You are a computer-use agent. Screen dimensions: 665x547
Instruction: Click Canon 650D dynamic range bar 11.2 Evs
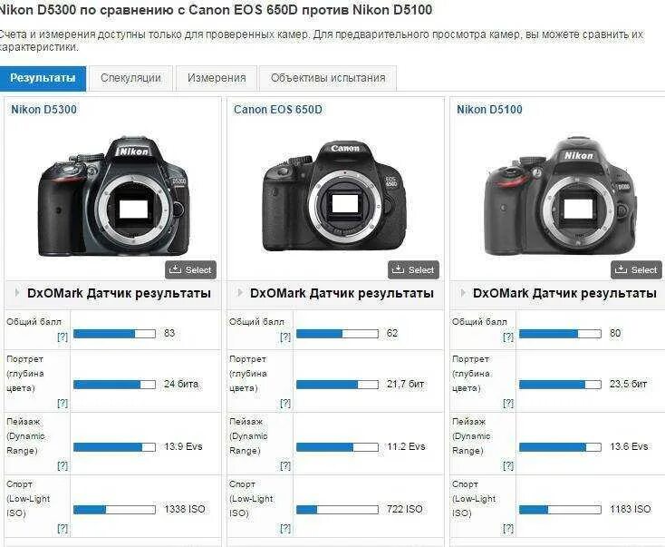click(x=337, y=447)
